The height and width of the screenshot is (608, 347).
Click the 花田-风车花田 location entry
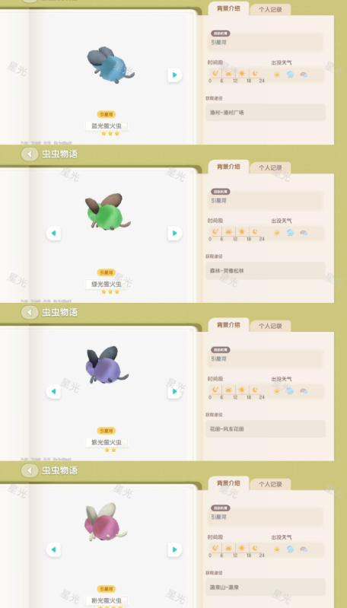(x=266, y=429)
